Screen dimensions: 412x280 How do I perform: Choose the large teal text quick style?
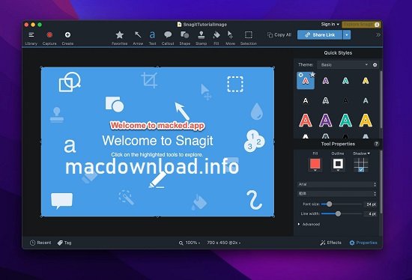click(x=345, y=121)
